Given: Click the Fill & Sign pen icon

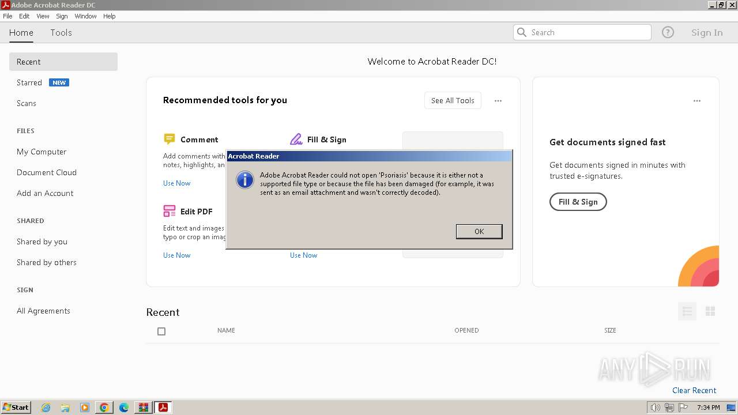Looking at the screenshot, I should click(296, 139).
